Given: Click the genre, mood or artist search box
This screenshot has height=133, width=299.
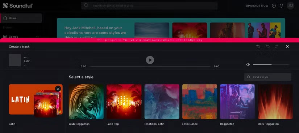Looking at the screenshot, I should (x=149, y=6).
